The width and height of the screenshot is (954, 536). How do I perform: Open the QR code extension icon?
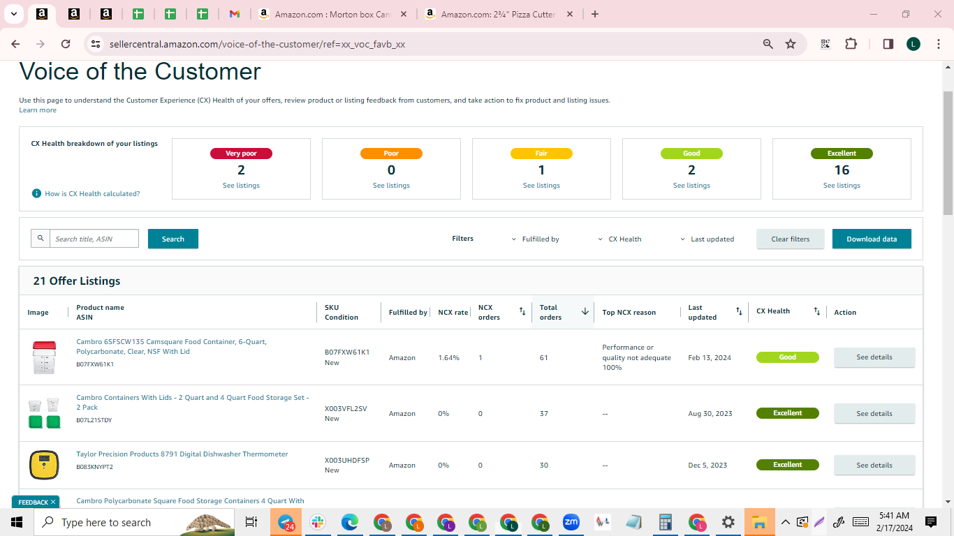pos(825,44)
